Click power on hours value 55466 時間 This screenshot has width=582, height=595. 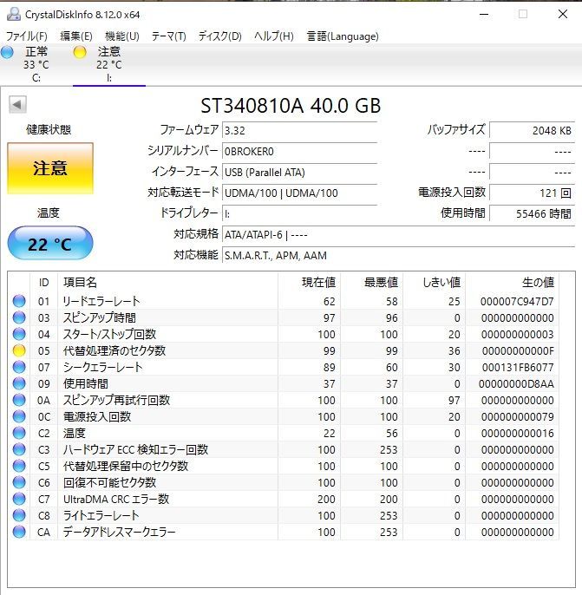(x=533, y=213)
